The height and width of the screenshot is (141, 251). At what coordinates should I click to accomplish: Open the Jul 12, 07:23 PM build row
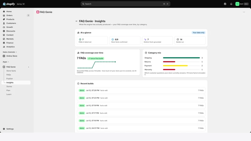(141, 98)
